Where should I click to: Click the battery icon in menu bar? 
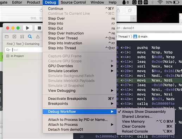tap(176, 2)
